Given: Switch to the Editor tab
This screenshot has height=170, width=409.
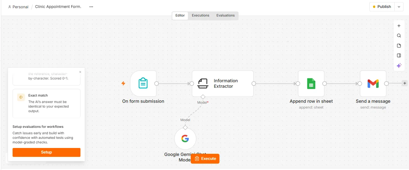Looking at the screenshot, I should coord(180,16).
